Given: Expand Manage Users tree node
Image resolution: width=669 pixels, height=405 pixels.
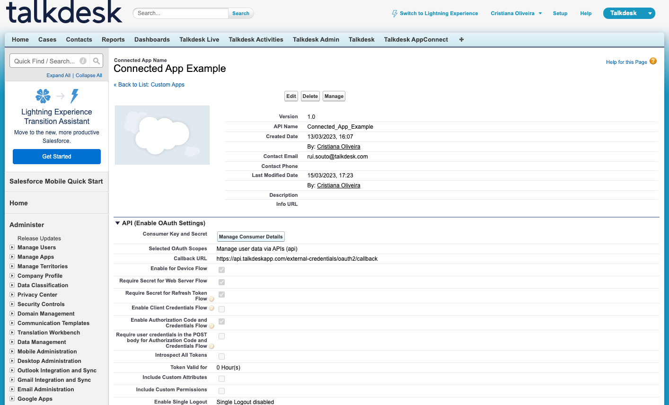Looking at the screenshot, I should tap(12, 247).
